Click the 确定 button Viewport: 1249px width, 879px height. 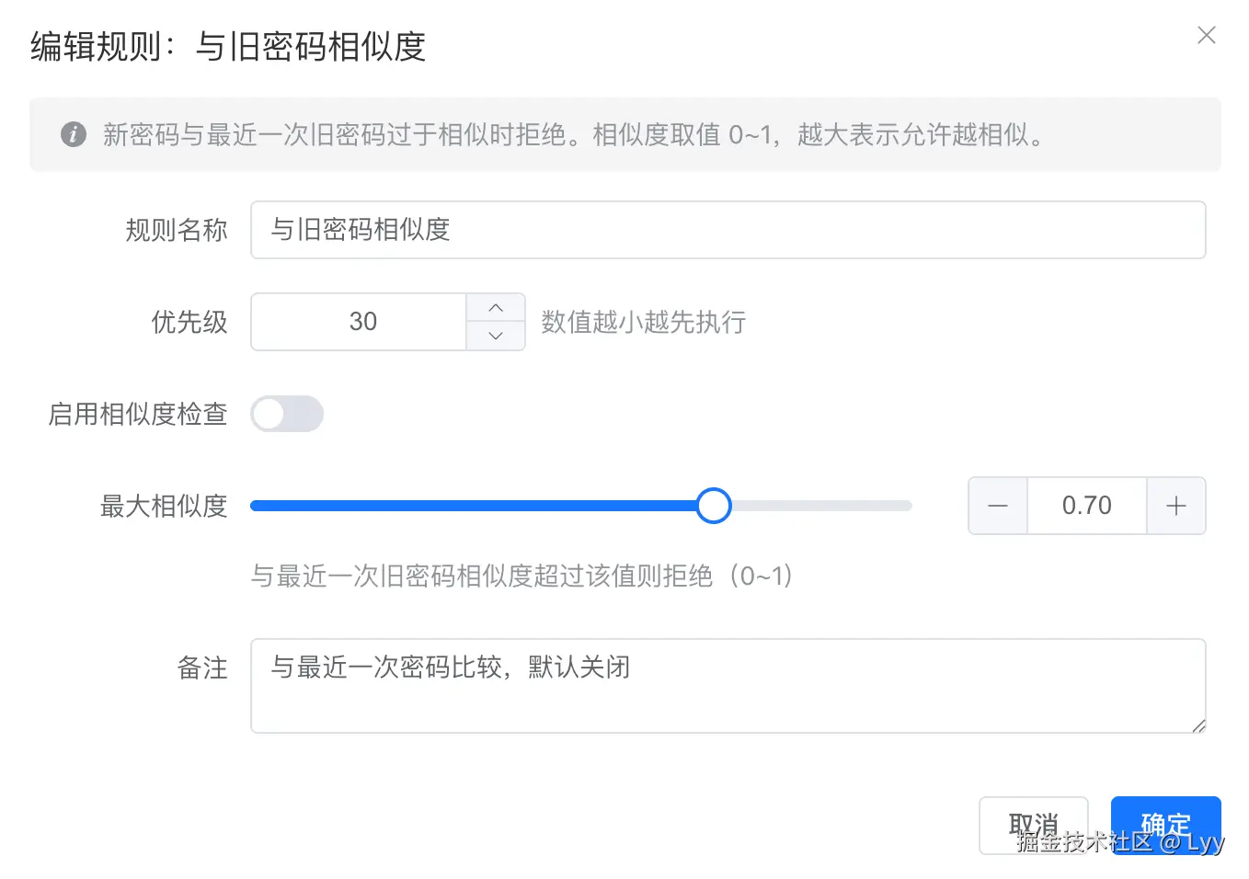click(1165, 825)
